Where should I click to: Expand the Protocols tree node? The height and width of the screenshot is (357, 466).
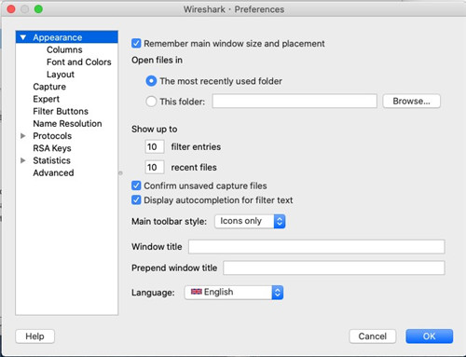pyautogui.click(x=23, y=136)
